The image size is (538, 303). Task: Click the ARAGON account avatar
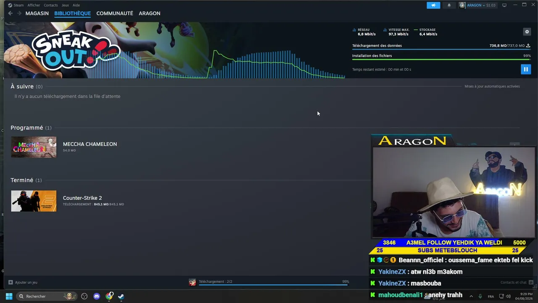[462, 5]
